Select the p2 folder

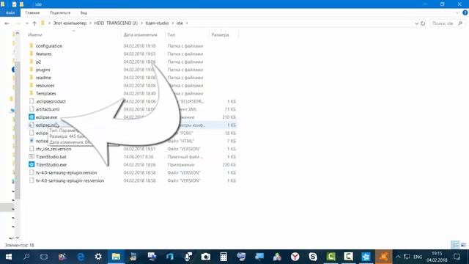point(38,62)
